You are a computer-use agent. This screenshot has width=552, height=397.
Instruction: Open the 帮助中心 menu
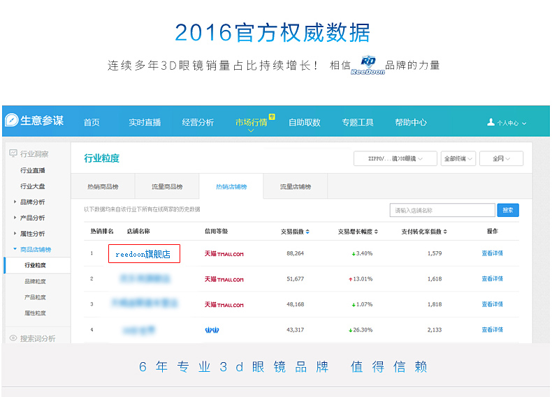coord(411,122)
